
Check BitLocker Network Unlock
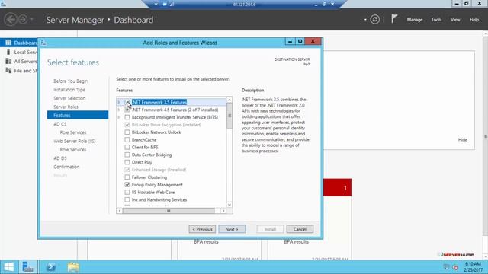[127, 132]
